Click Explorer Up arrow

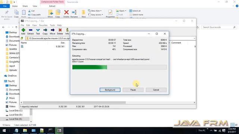pos(16,27)
